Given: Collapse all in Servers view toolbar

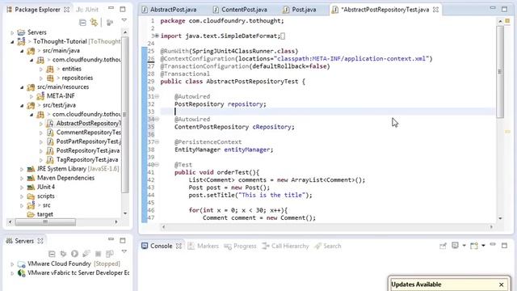Looking at the screenshot, I should click(52, 254).
